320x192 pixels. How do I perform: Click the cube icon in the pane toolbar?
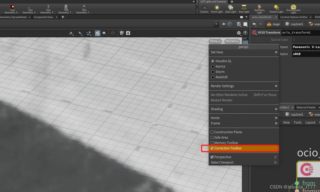point(239,24)
